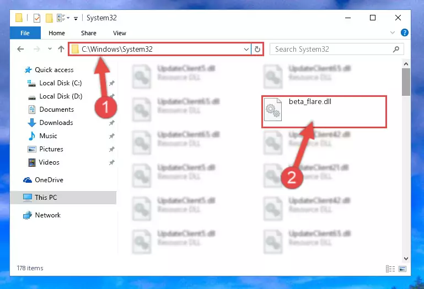Click the search magnifier icon
Screen dimensions: 424x289
[396, 49]
